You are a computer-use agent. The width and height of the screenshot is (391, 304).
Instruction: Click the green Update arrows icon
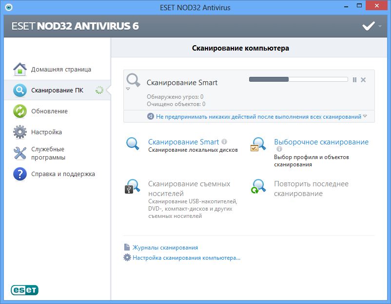tap(20, 111)
